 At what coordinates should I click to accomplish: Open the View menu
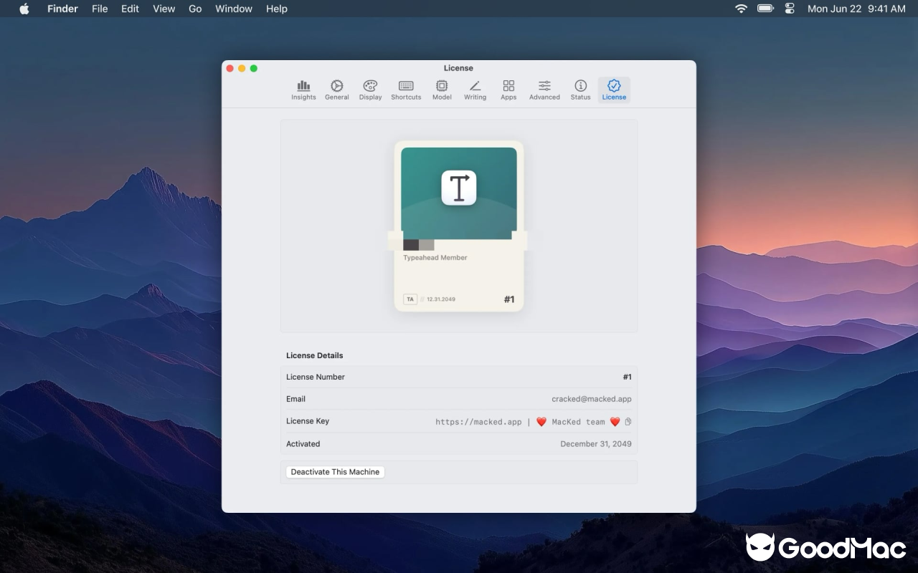(x=164, y=9)
